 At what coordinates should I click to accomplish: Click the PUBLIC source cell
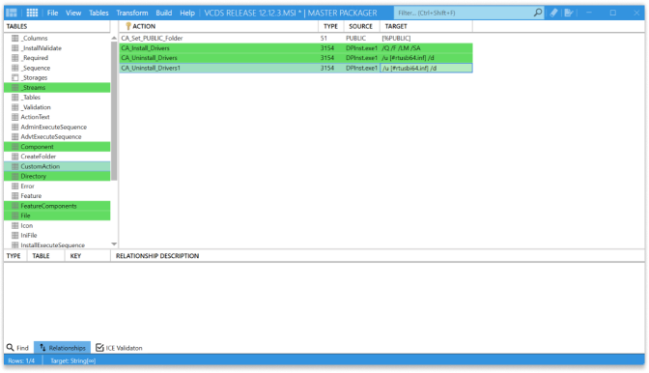click(x=362, y=38)
